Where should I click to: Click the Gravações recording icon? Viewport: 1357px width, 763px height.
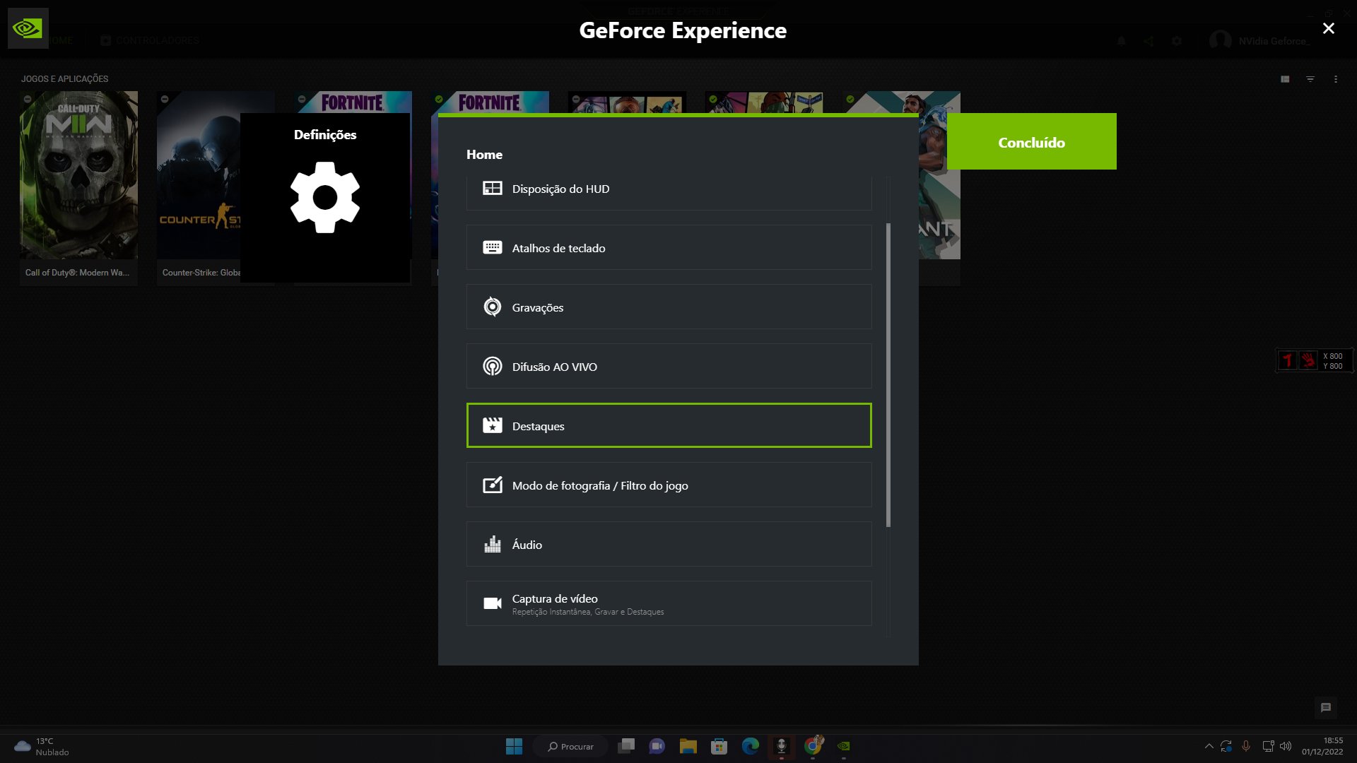coord(492,307)
